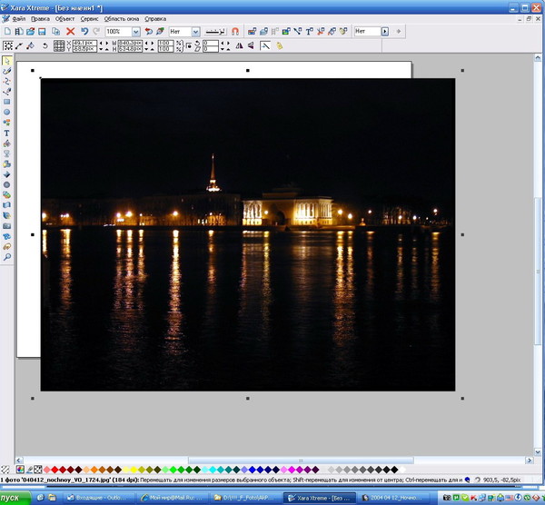The image size is (545, 505).
Task: Select the Rectangle tool
Action: click(x=6, y=102)
